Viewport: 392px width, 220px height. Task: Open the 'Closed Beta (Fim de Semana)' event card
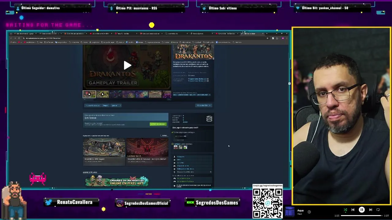coord(147,151)
